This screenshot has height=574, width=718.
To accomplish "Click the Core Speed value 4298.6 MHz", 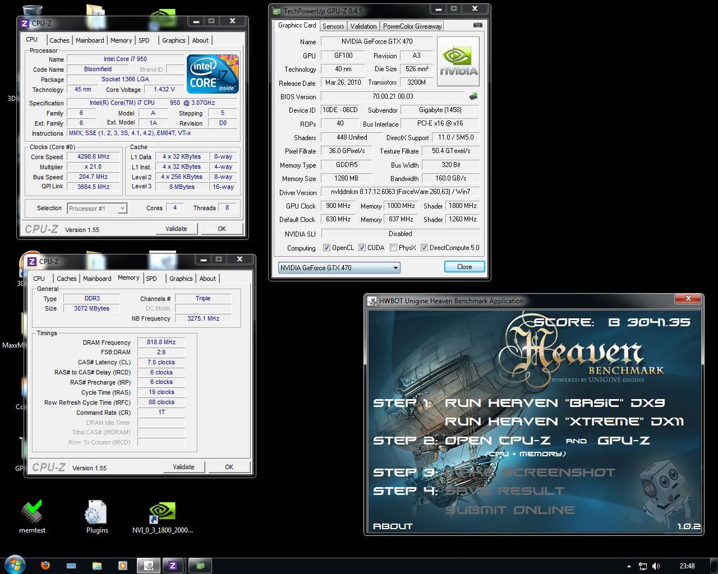I will pyautogui.click(x=94, y=157).
